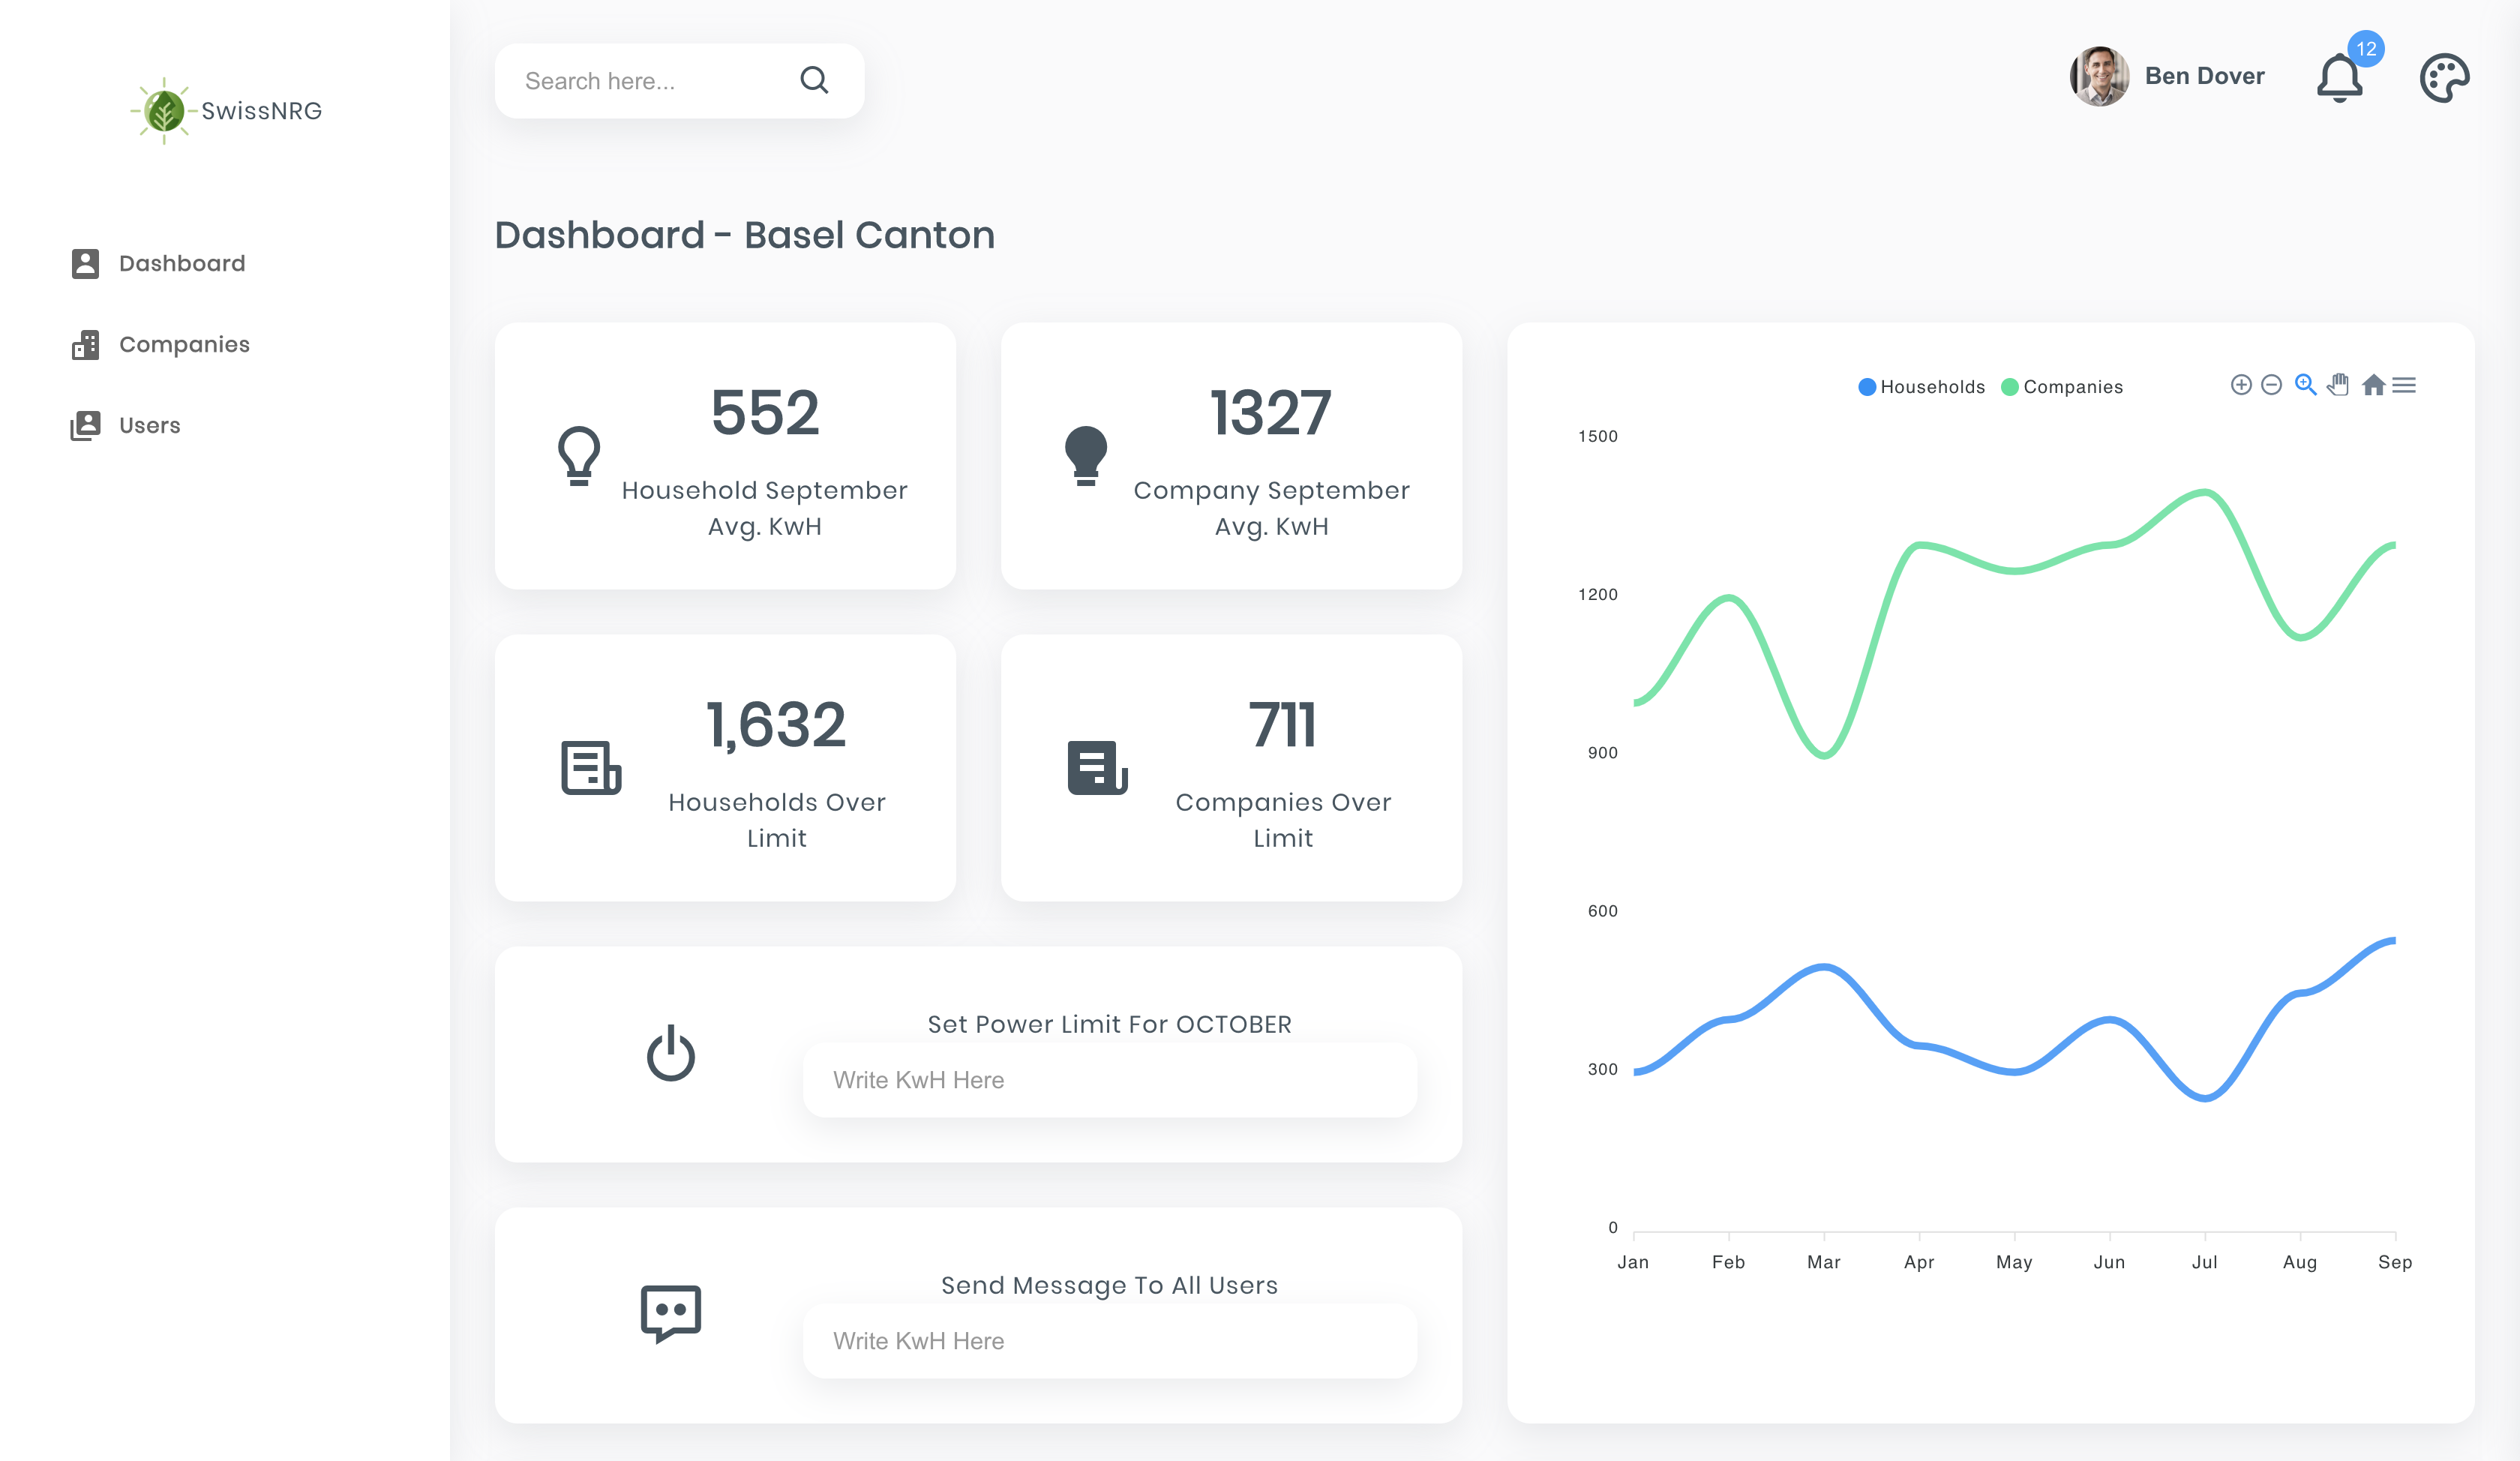Select Dashboard in sidebar
Image resolution: width=2520 pixels, height=1461 pixels.
[181, 263]
